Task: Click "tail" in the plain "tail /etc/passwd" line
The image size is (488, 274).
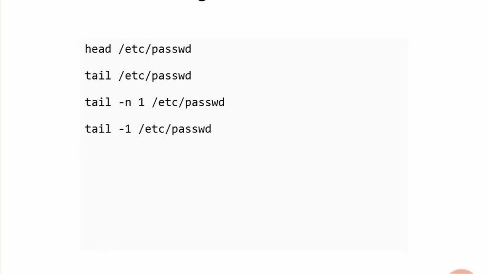Action: coord(98,76)
